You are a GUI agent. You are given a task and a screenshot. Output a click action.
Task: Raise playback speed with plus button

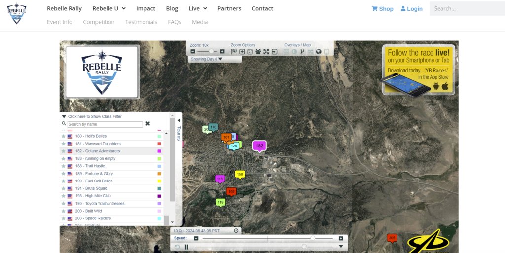[341, 238]
